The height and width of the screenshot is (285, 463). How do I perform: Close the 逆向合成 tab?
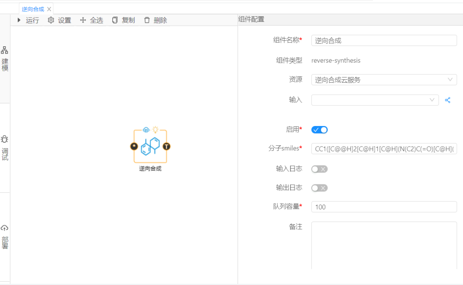point(49,9)
